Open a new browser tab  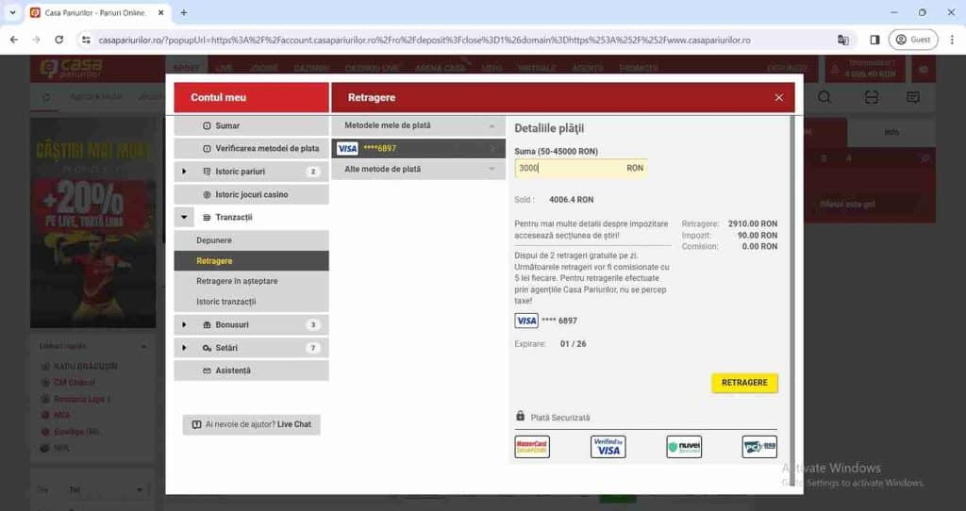point(184,12)
